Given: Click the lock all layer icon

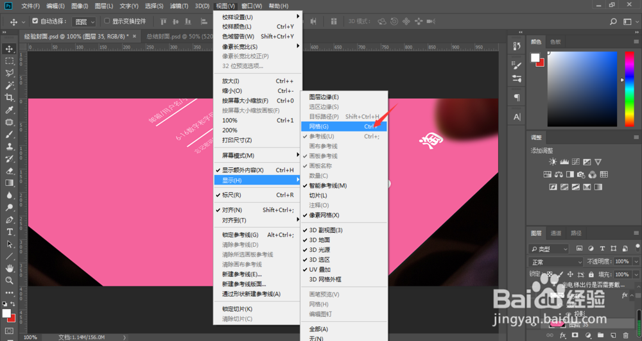Looking at the screenshot, I should 591,274.
